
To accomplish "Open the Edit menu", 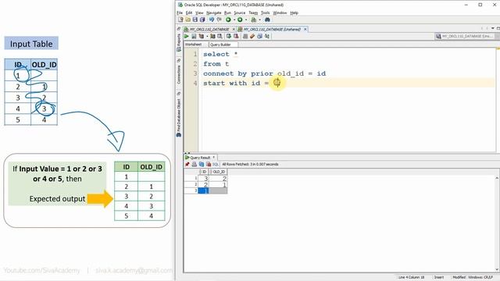I will [x=189, y=12].
